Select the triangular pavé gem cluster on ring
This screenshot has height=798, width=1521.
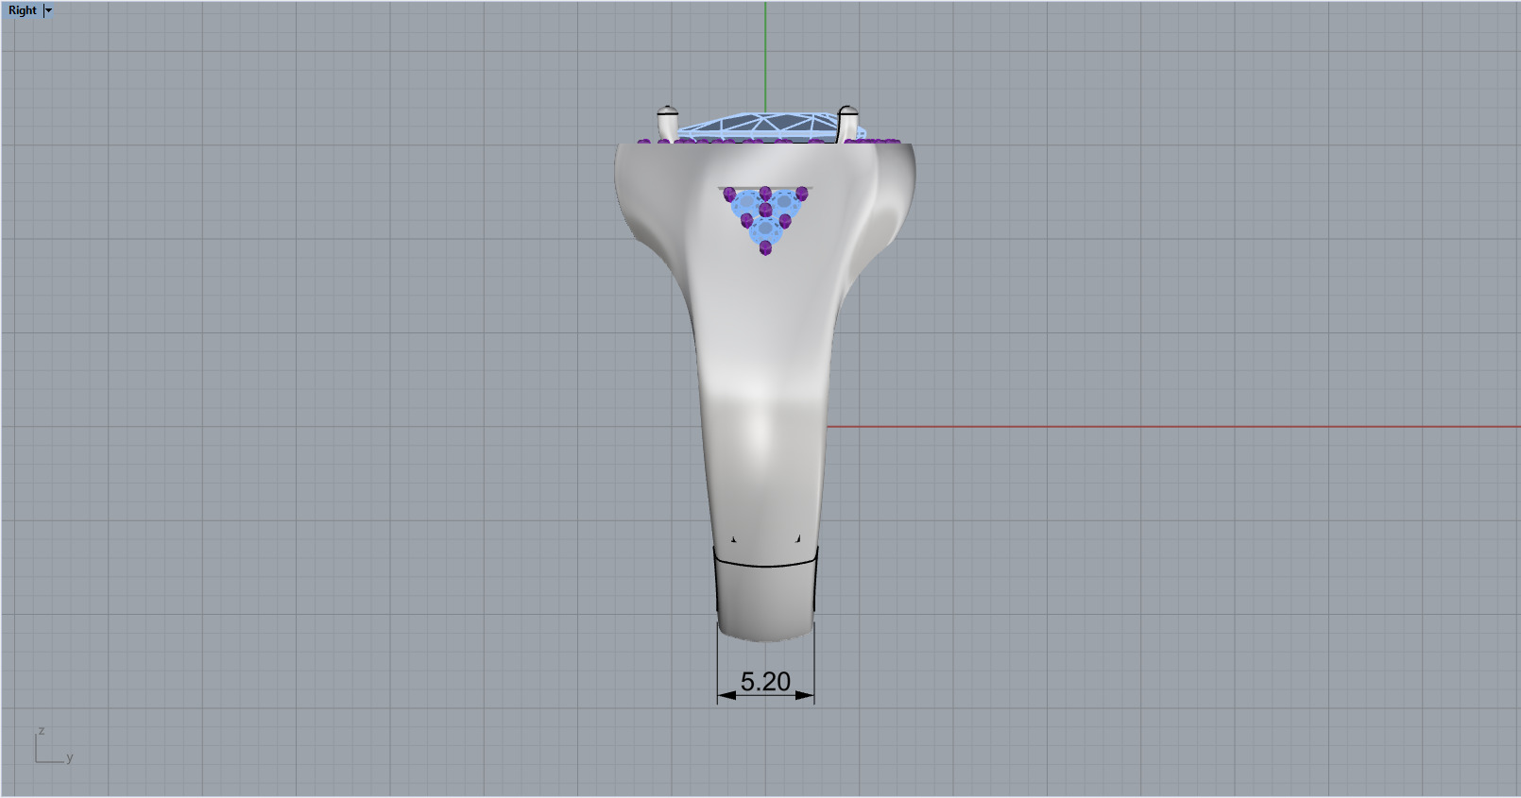(765, 219)
